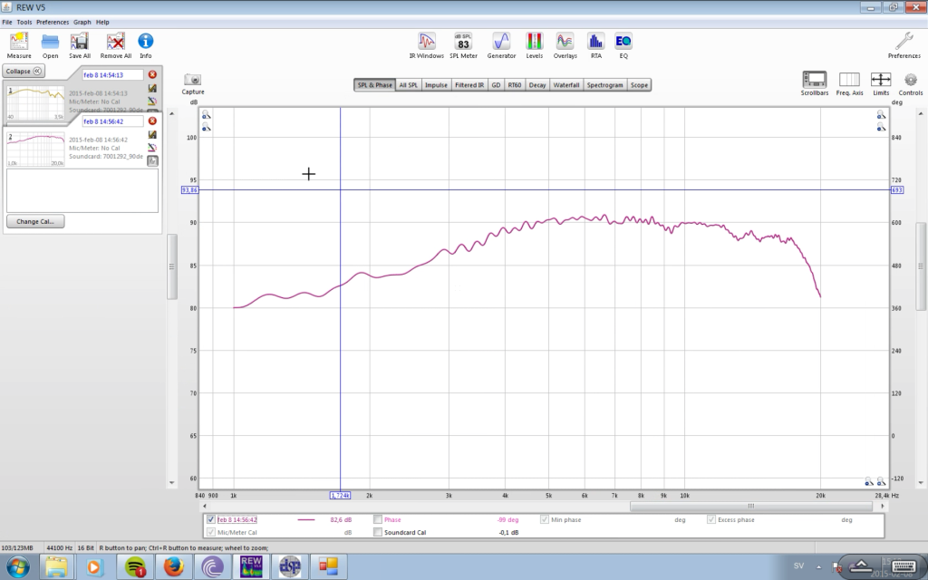
Task: Click graph vertical scrollbar down arrow
Action: (921, 482)
